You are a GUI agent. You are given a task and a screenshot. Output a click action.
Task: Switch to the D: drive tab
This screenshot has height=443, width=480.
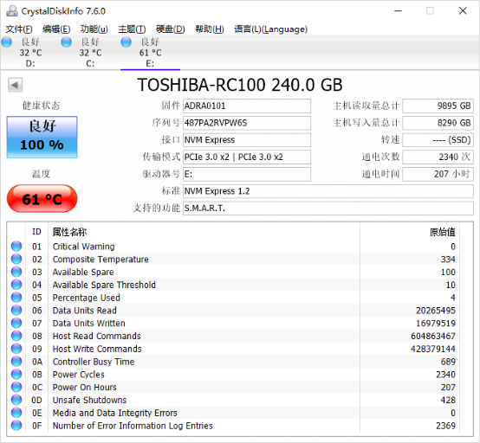click(30, 53)
